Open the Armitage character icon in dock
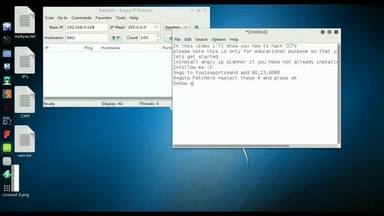The image size is (384, 216). point(7,80)
